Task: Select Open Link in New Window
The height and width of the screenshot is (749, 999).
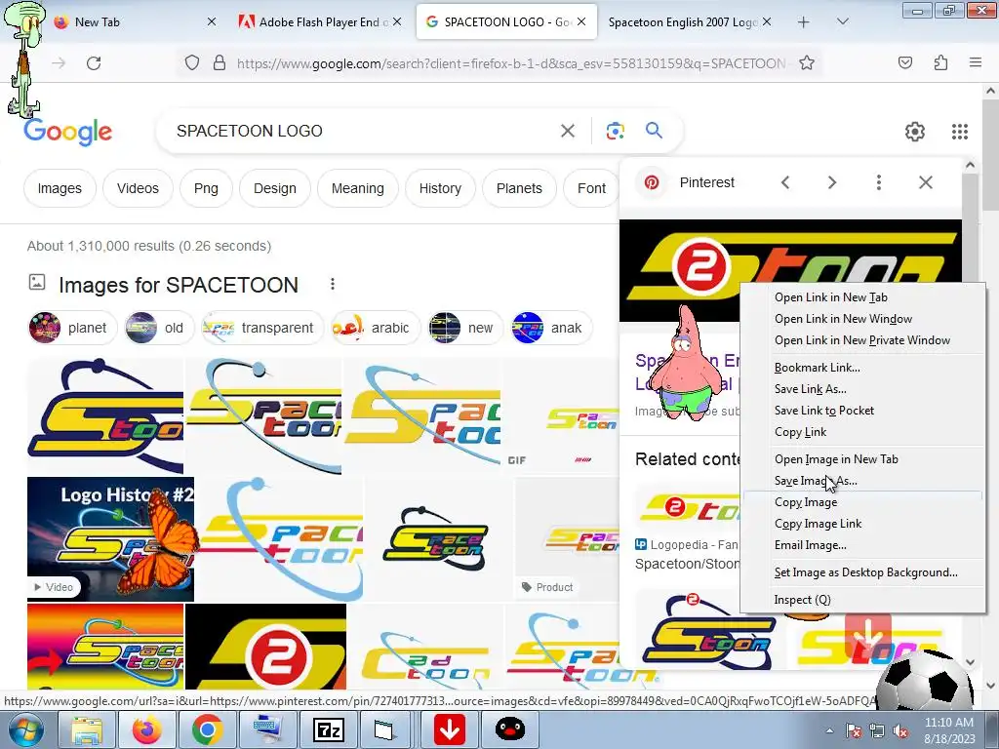Action: point(843,319)
